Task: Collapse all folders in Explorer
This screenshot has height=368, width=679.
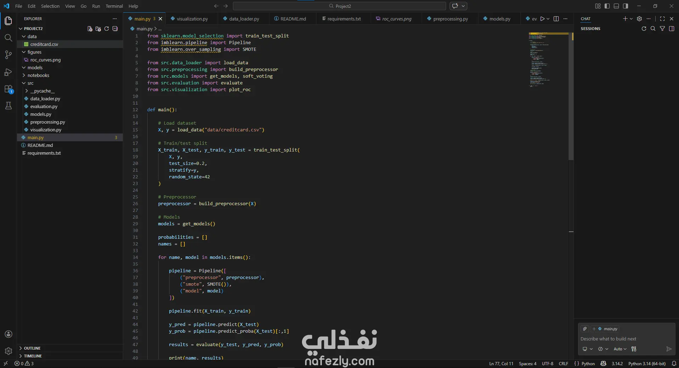Action: coord(115,29)
